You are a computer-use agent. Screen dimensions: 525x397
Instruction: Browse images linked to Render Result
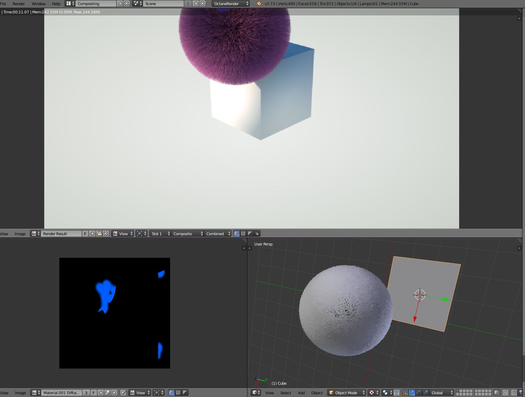pos(35,233)
